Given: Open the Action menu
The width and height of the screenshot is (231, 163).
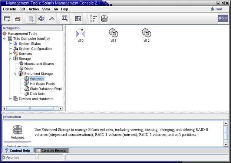Looking at the screenshot, I should click(33, 9).
